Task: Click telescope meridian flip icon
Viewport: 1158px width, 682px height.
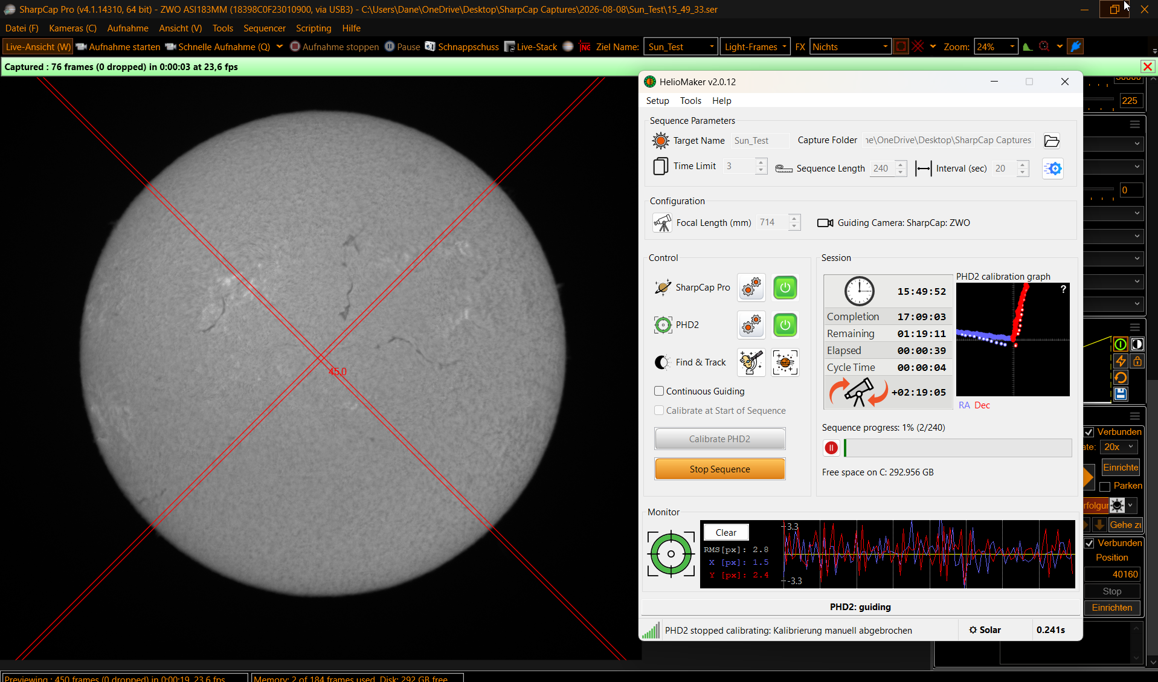Action: tap(858, 392)
